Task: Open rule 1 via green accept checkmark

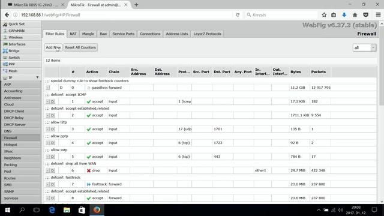Action: click(x=89, y=101)
